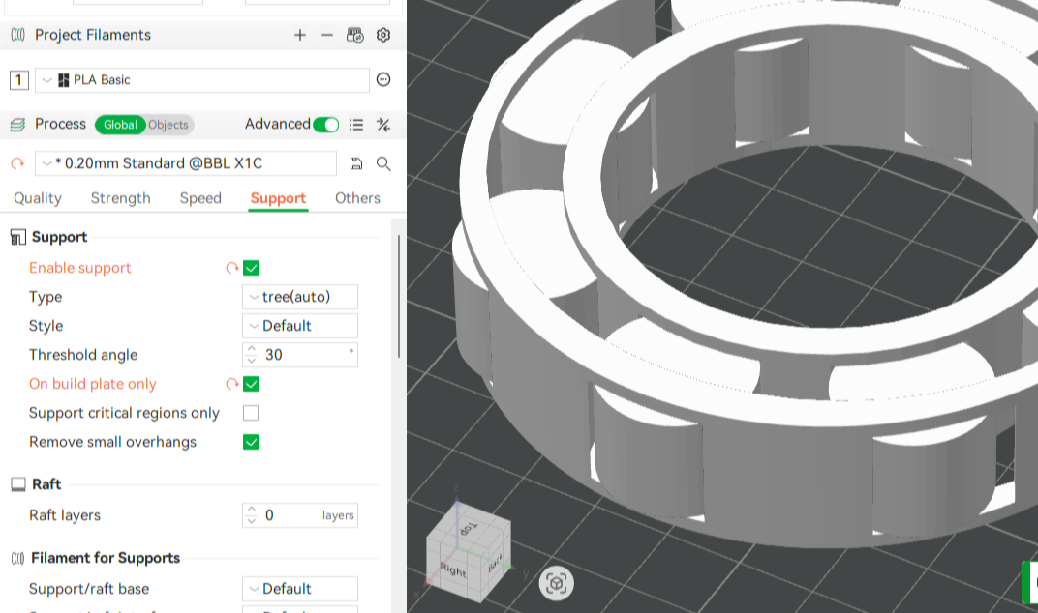Open the Strength tab
Screen dimensions: 1038x613
(x=120, y=198)
